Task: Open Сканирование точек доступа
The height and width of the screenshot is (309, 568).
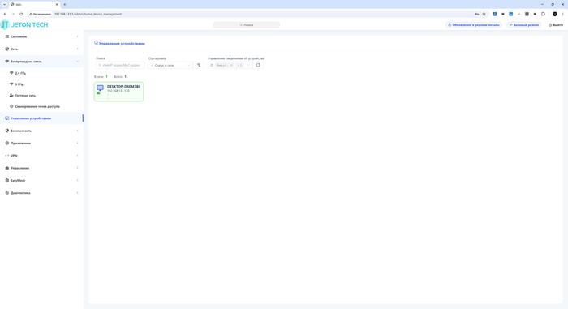Action: tap(37, 106)
